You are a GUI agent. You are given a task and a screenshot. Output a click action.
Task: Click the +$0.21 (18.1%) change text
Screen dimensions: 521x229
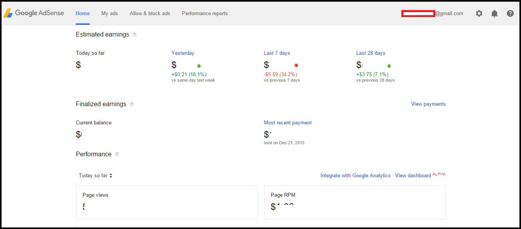pos(189,74)
